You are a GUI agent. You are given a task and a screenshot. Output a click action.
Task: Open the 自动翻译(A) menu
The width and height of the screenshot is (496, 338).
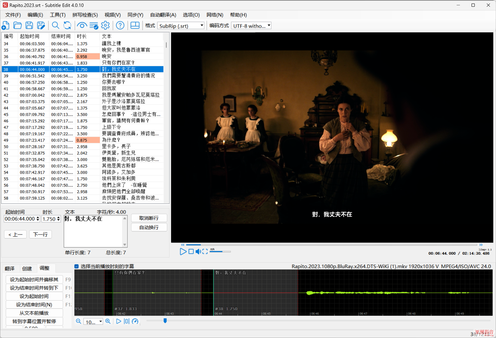[163, 15]
